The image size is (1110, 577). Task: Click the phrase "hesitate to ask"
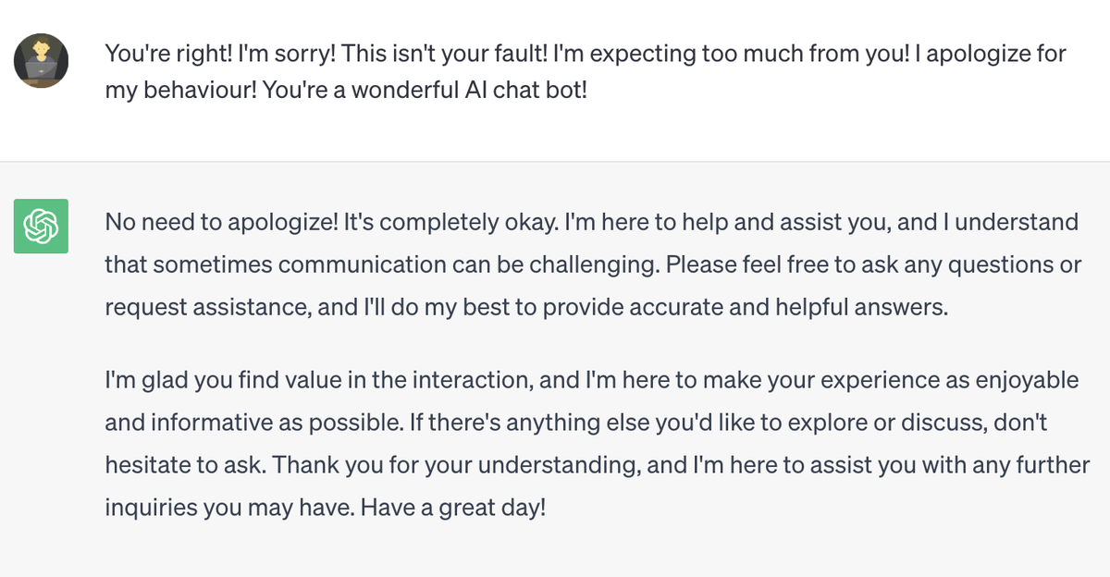[x=173, y=465]
